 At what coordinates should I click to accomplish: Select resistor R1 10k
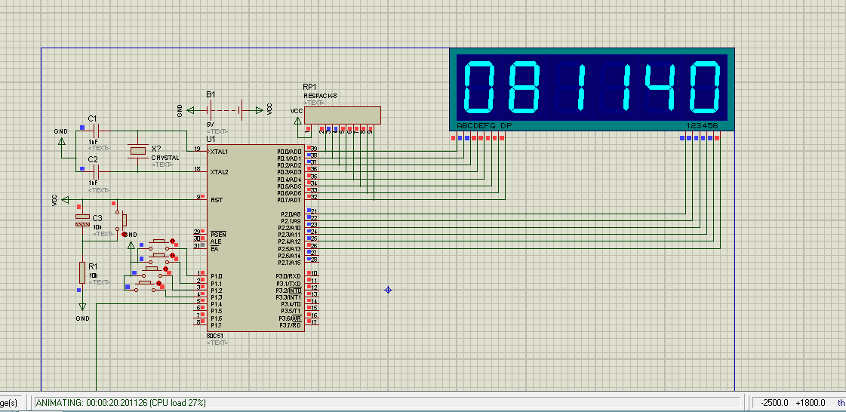82,272
